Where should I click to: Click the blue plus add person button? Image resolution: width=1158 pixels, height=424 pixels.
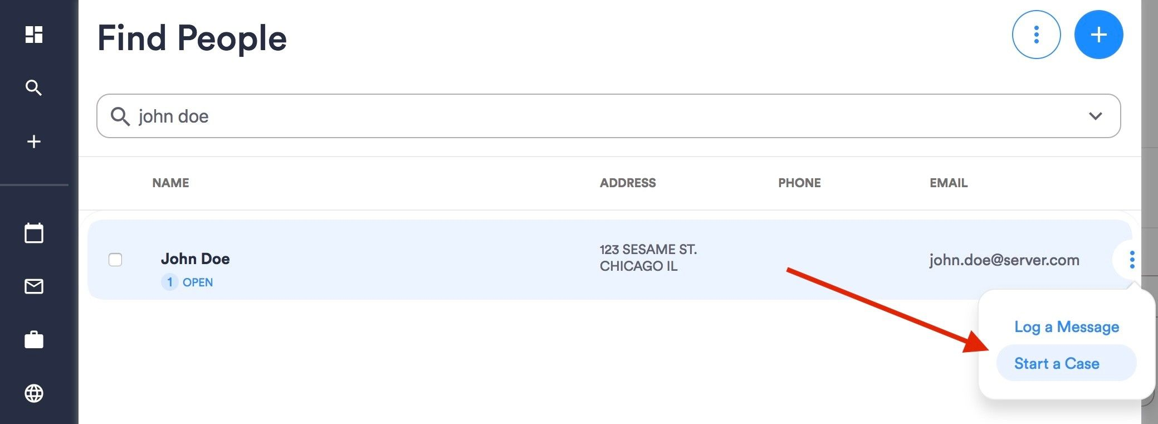(1098, 35)
